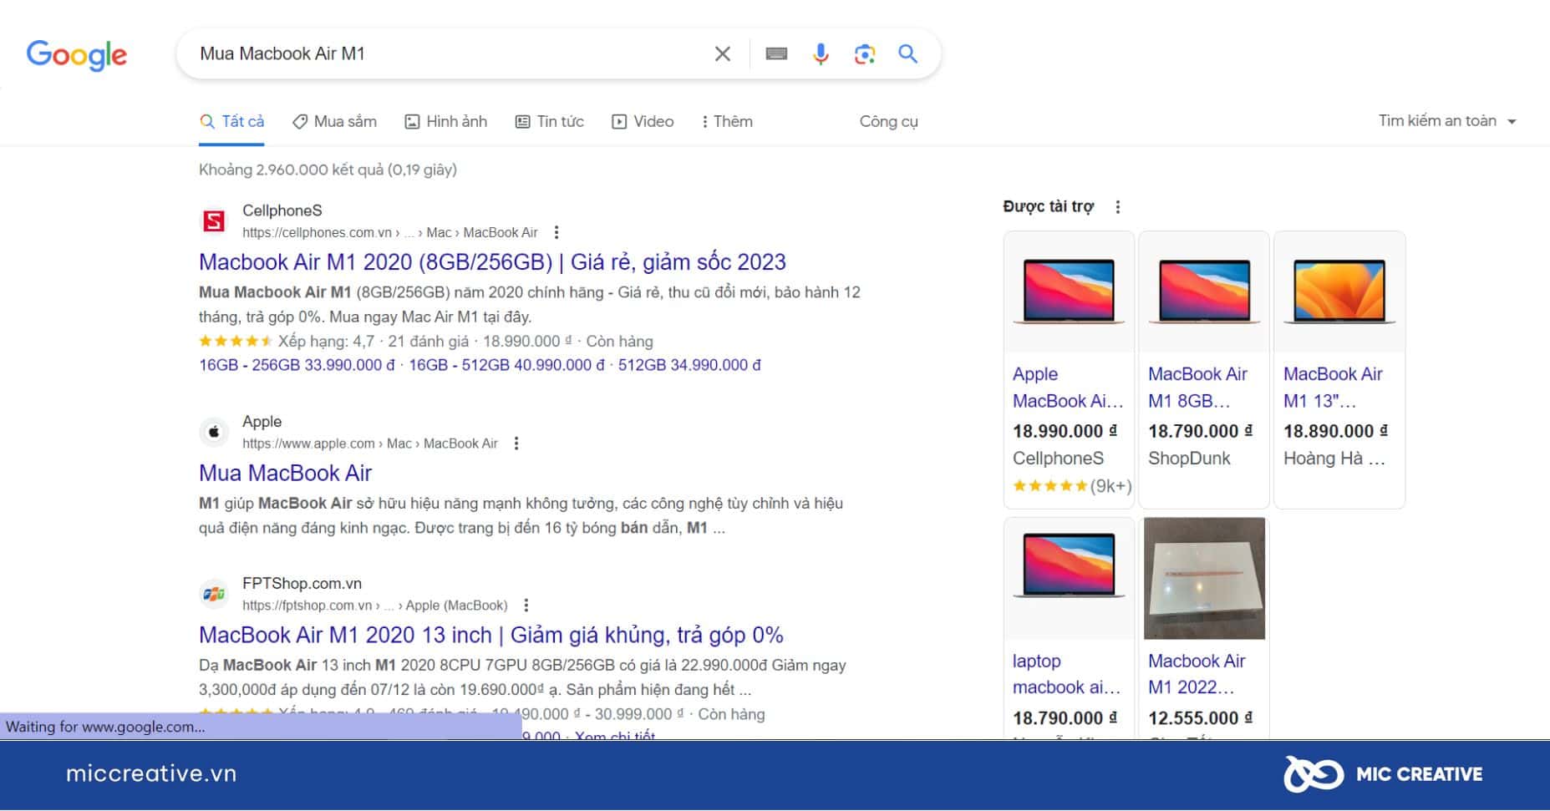
Task: Clear the search box with the X icon
Action: (x=723, y=54)
